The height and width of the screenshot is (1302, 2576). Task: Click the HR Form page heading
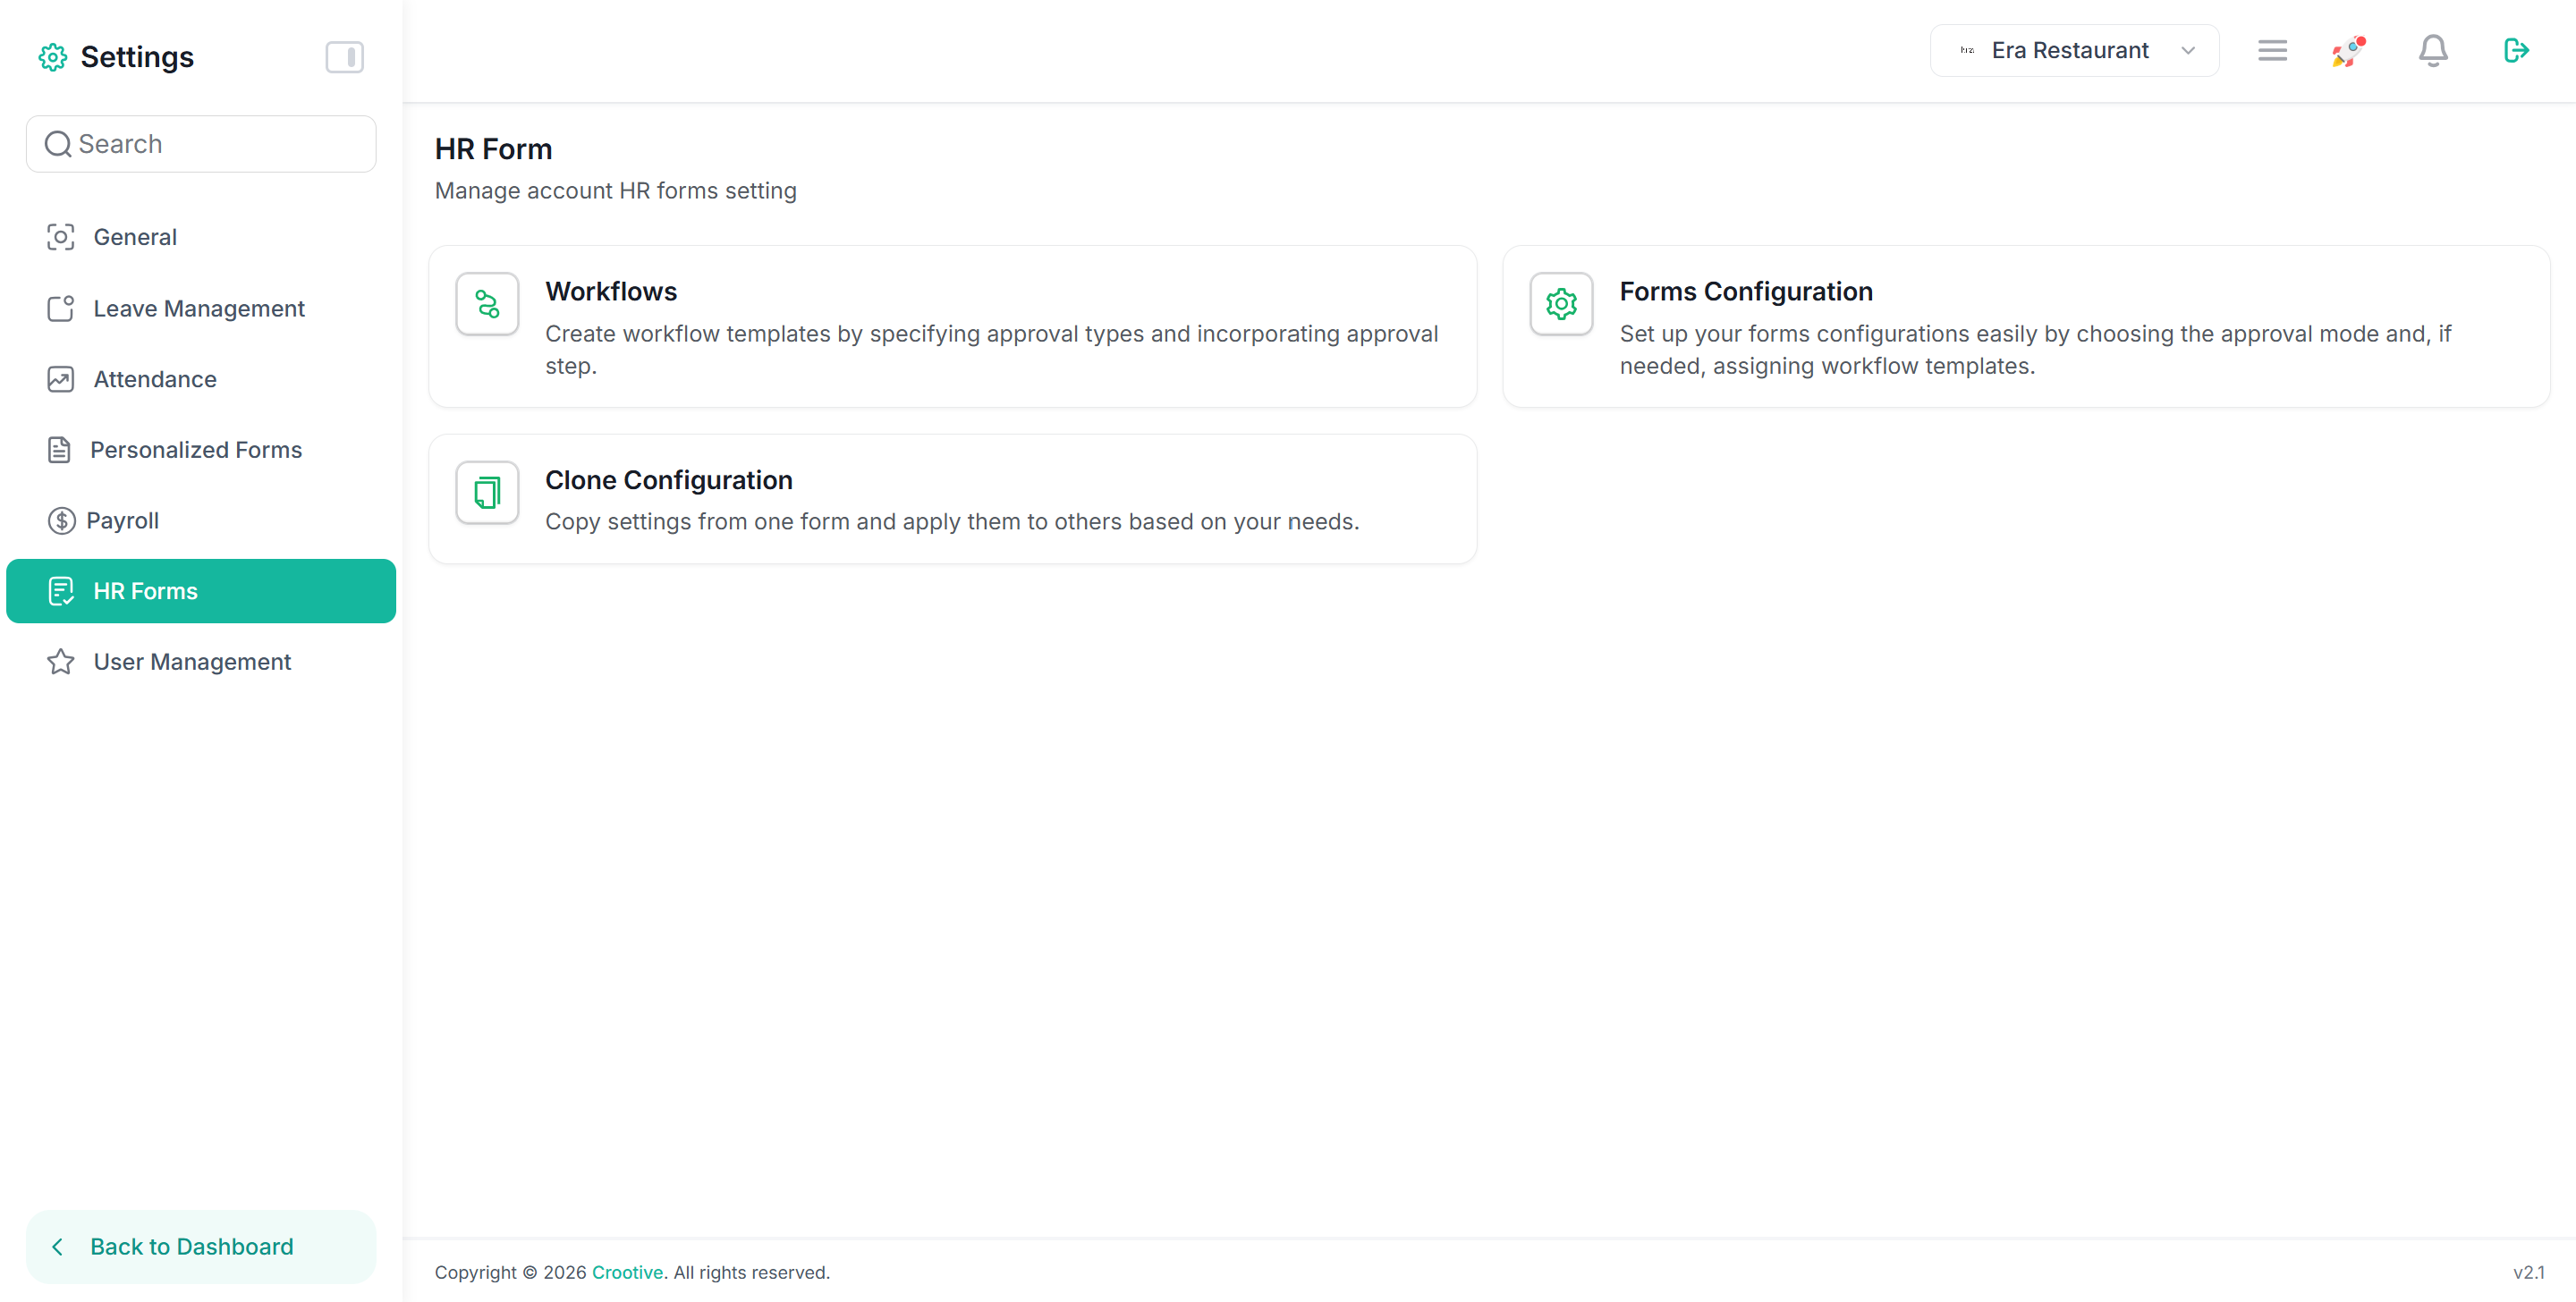(x=493, y=149)
